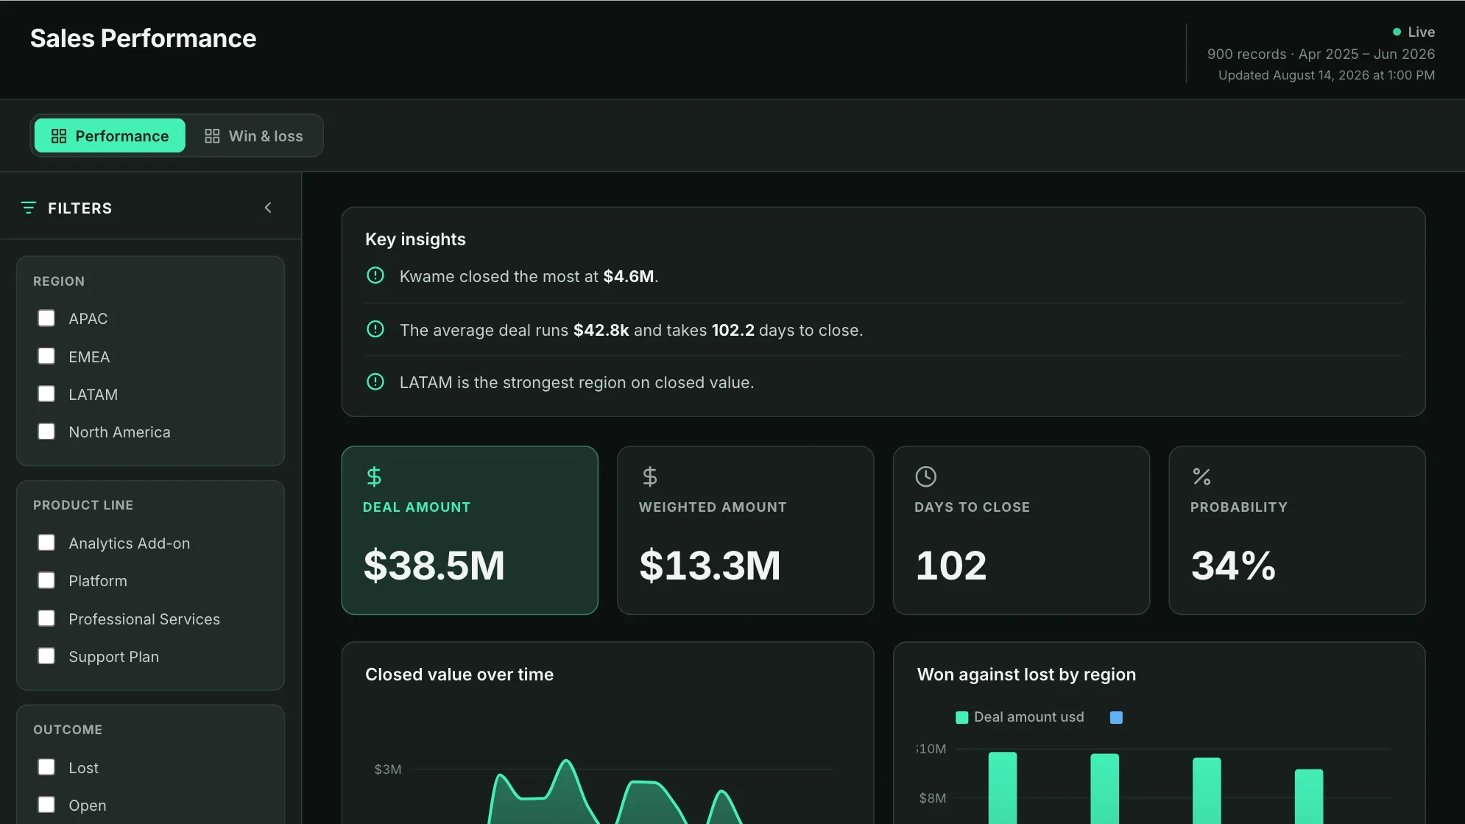
Task: Click the 900 records date range text
Action: point(1321,54)
